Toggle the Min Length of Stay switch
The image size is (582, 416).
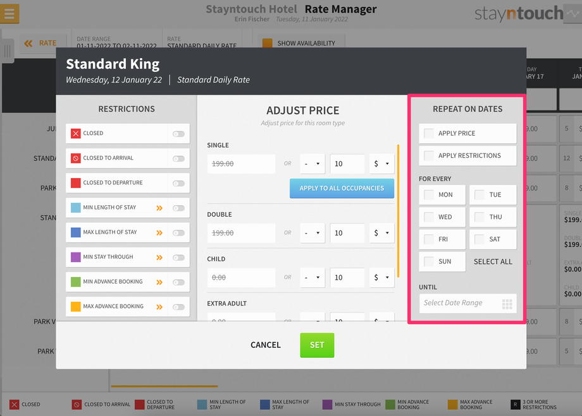point(178,208)
